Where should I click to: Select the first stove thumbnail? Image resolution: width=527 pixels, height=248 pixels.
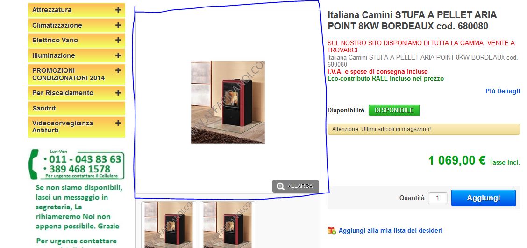click(x=169, y=225)
